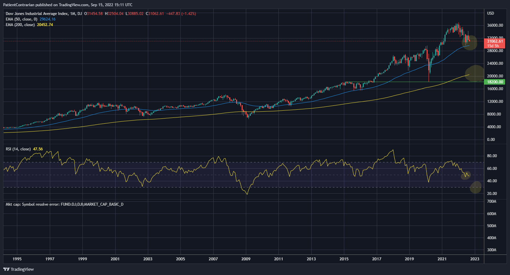Select the RSI value 47.56
The width and height of the screenshot is (510, 275).
point(38,149)
